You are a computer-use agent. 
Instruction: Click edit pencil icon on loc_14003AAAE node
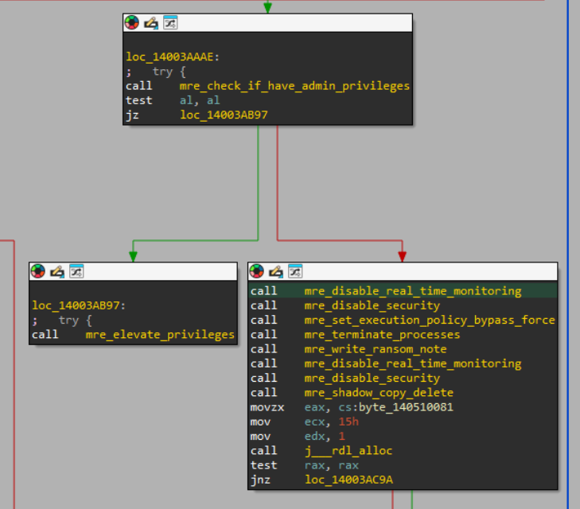pyautogui.click(x=151, y=23)
